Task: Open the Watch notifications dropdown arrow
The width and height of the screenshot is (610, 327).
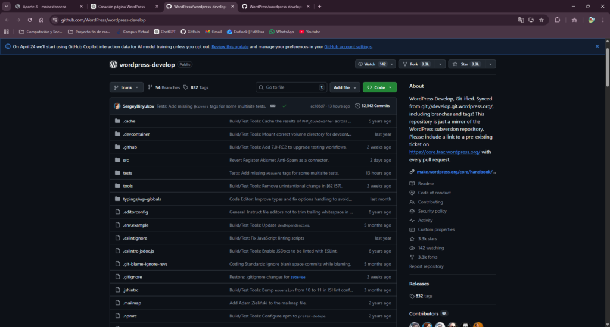Action: (x=392, y=64)
